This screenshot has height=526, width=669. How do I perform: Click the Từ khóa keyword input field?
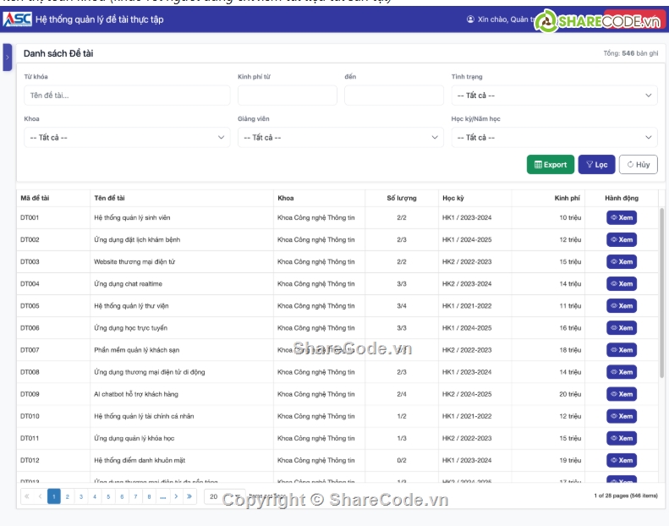point(127,96)
